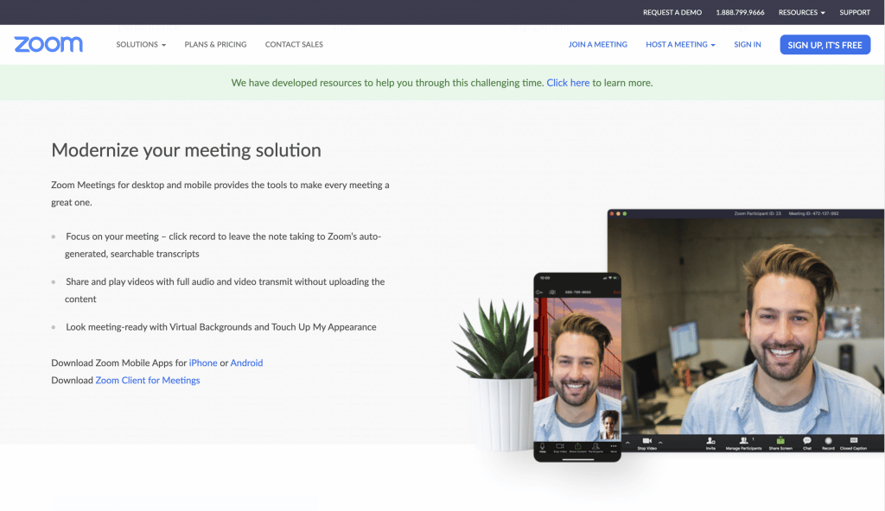Click the Zoom logo
This screenshot has width=885, height=511.
[x=48, y=44]
